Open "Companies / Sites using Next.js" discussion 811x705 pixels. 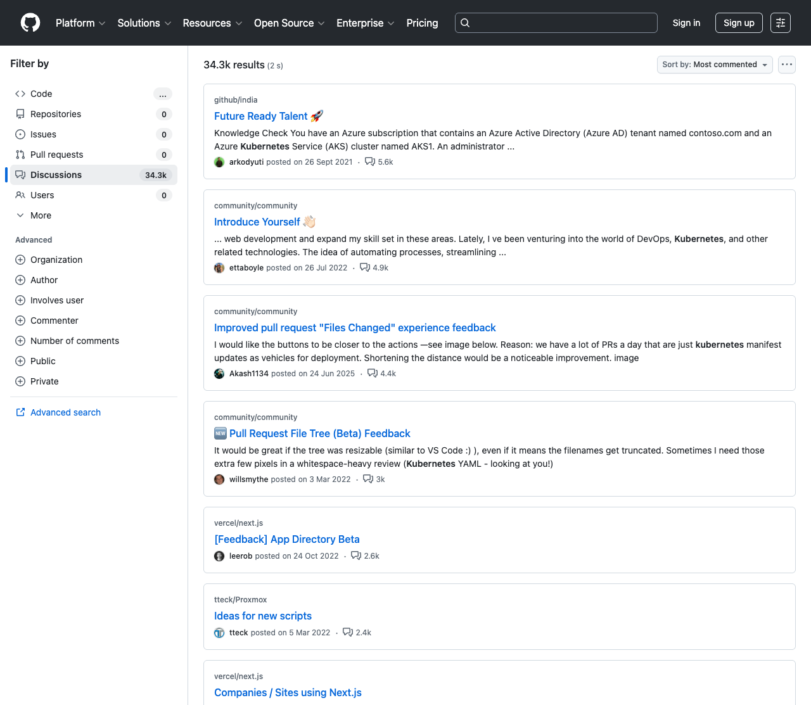(x=288, y=692)
